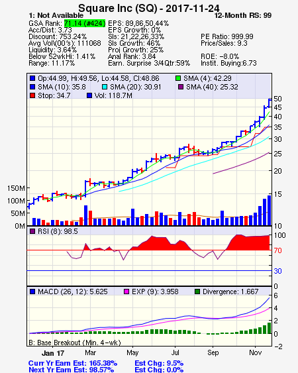Click the Earn. Surprise 3/4Qtr:59% line
This screenshot has width=298, height=373.
(x=149, y=64)
